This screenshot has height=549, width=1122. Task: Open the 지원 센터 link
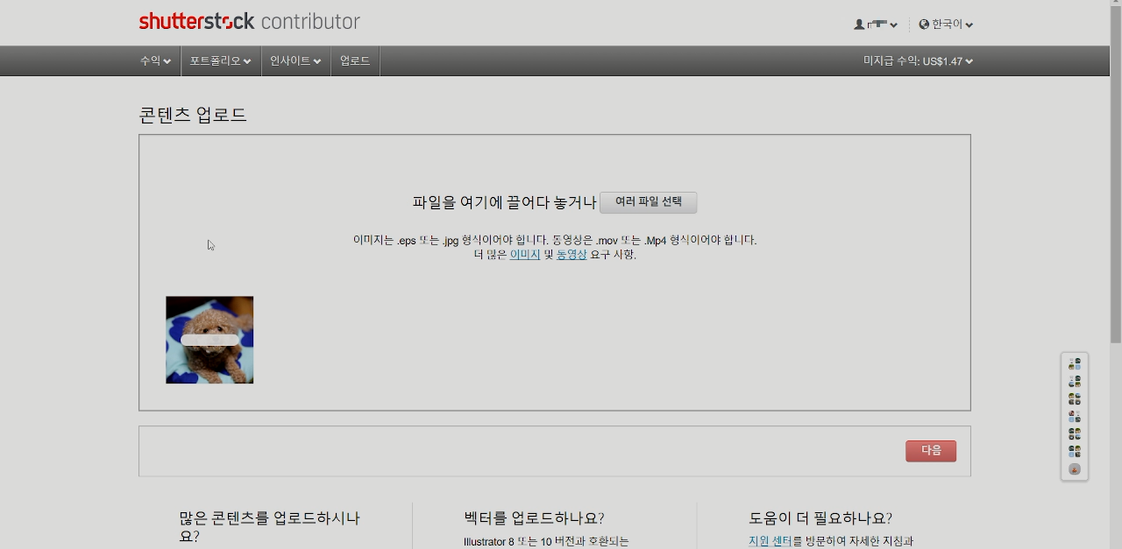[x=770, y=541]
